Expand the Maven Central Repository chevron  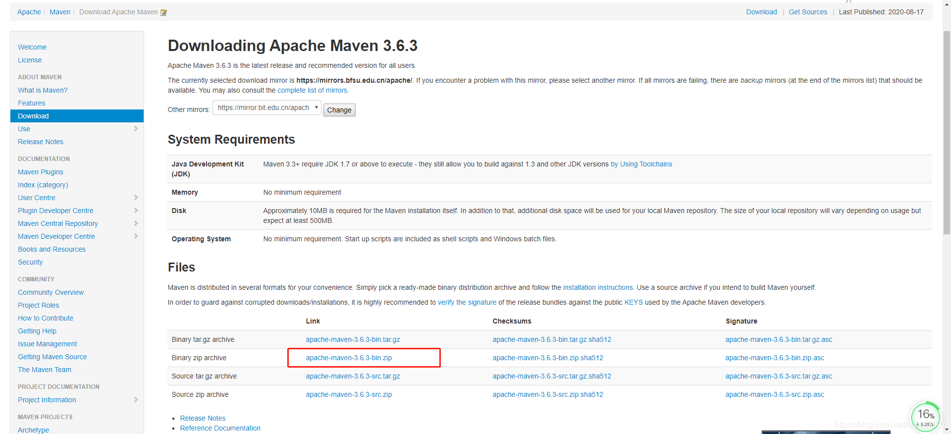[x=136, y=223]
